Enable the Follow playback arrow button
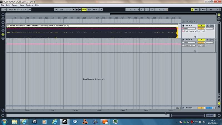 [56, 9]
